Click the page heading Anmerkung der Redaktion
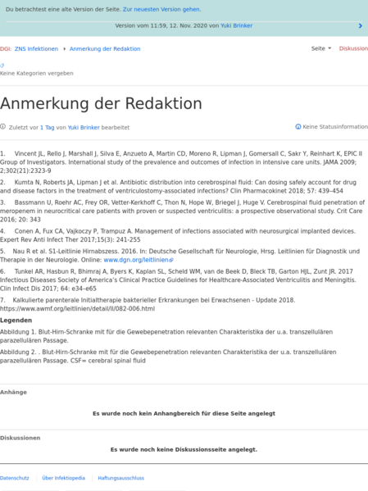 [x=101, y=103]
